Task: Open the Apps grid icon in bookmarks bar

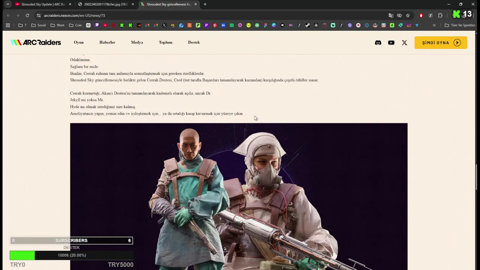Action: click(x=8, y=25)
